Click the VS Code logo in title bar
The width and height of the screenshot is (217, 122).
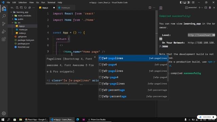click(x=3, y=2)
